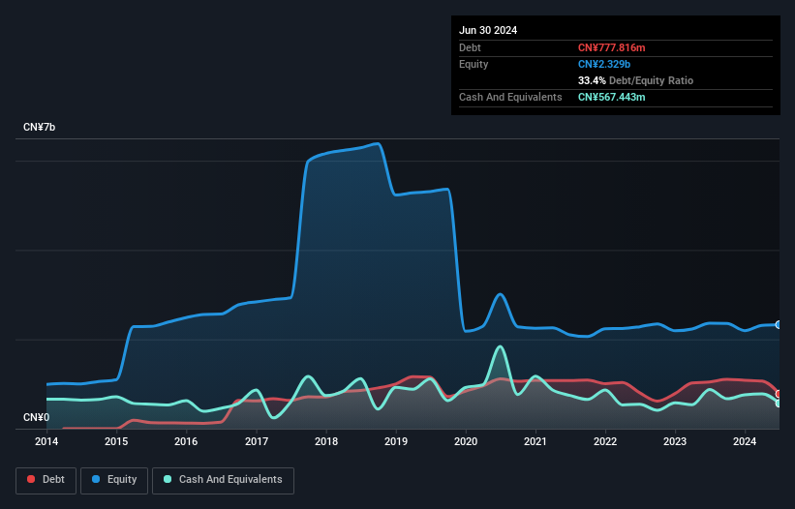Toggle the Equity series legend button
The image size is (795, 509).
click(114, 480)
